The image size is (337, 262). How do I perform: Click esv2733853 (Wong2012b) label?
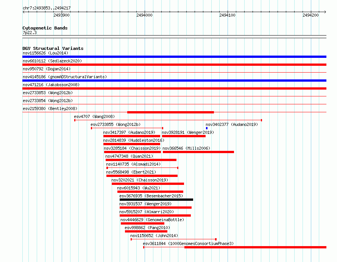[48, 93]
